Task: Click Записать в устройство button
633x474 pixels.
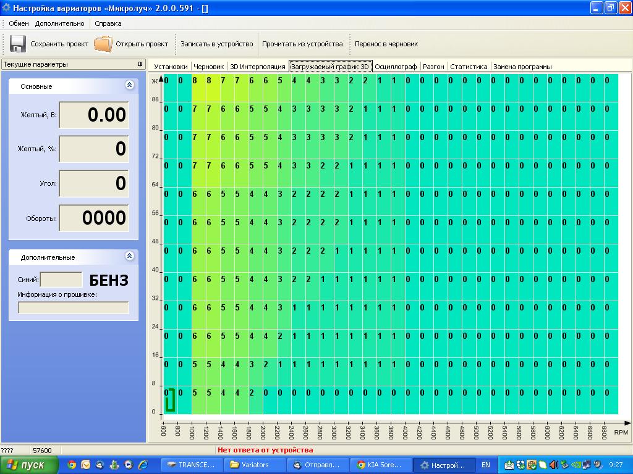Action: click(x=216, y=44)
